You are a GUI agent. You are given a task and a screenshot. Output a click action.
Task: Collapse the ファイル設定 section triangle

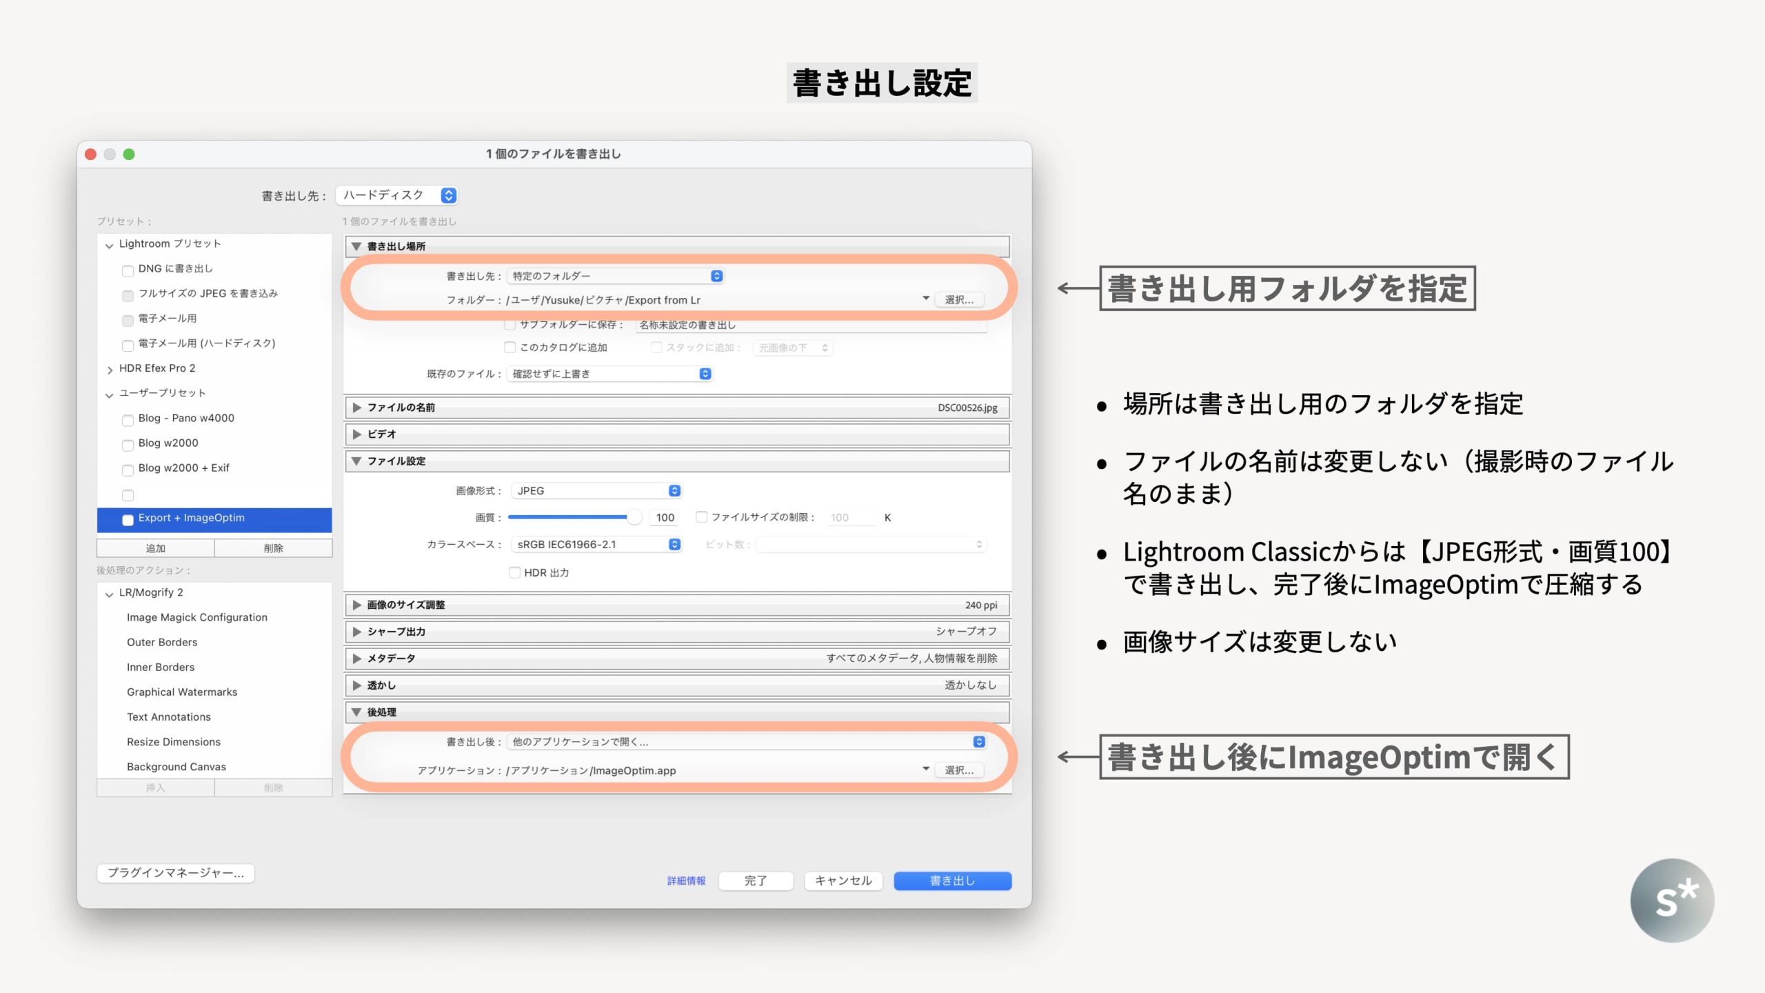(x=356, y=461)
